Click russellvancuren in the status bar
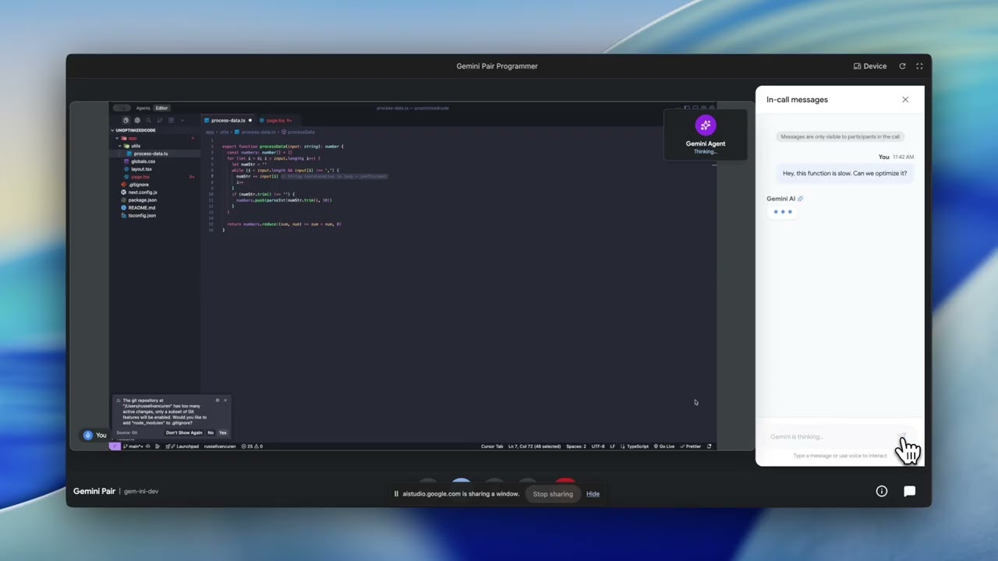Viewport: 998px width, 561px height. coord(220,446)
